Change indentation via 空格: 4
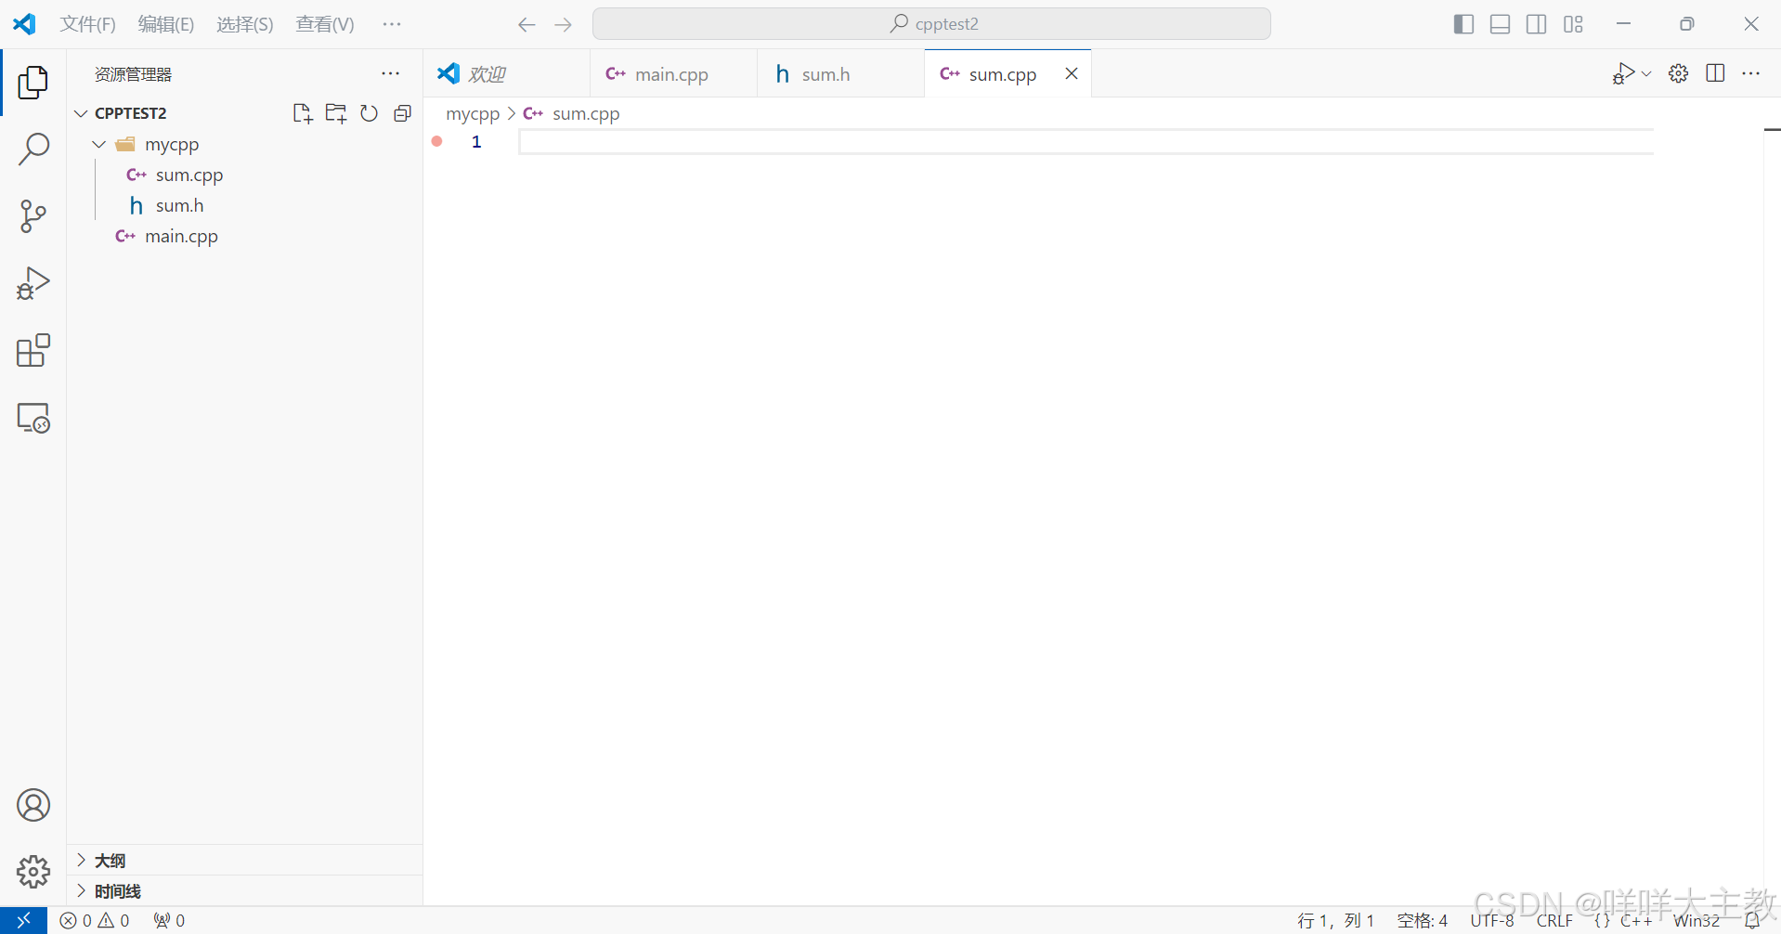This screenshot has height=934, width=1781. pos(1423,920)
